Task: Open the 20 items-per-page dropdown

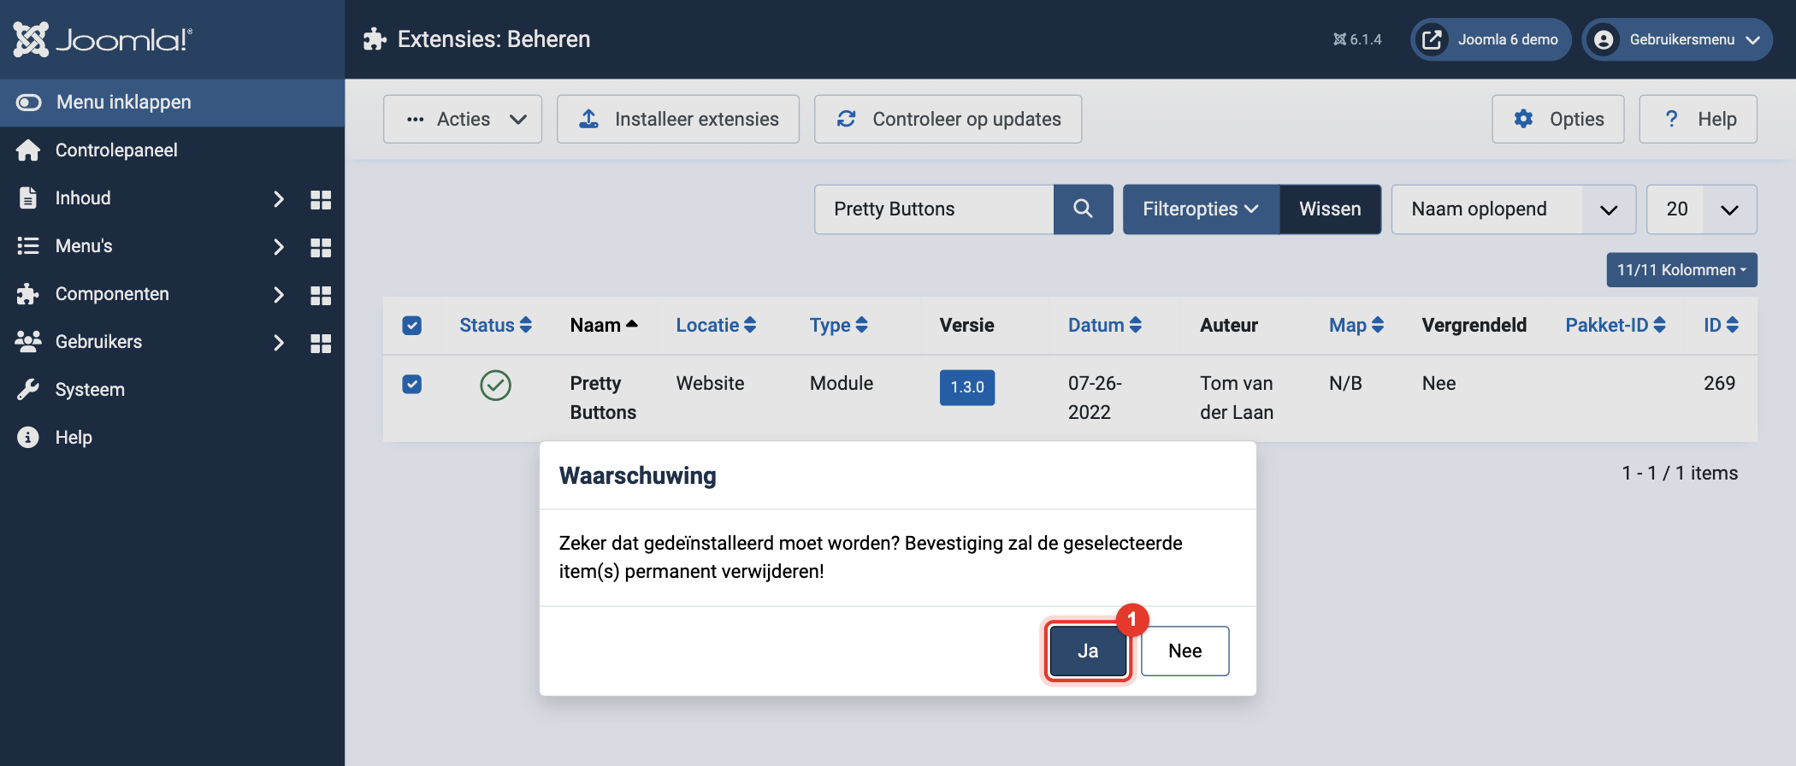Action: (1701, 209)
